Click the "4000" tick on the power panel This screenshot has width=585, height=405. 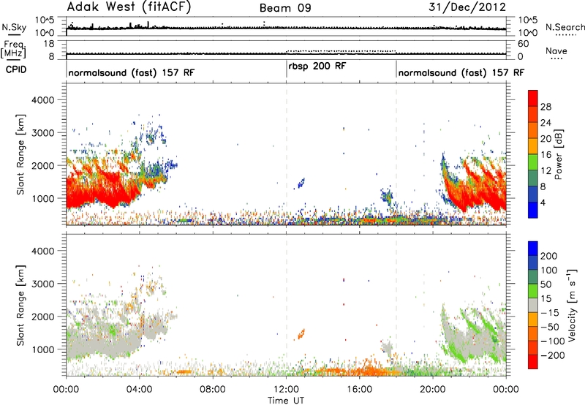(x=42, y=100)
